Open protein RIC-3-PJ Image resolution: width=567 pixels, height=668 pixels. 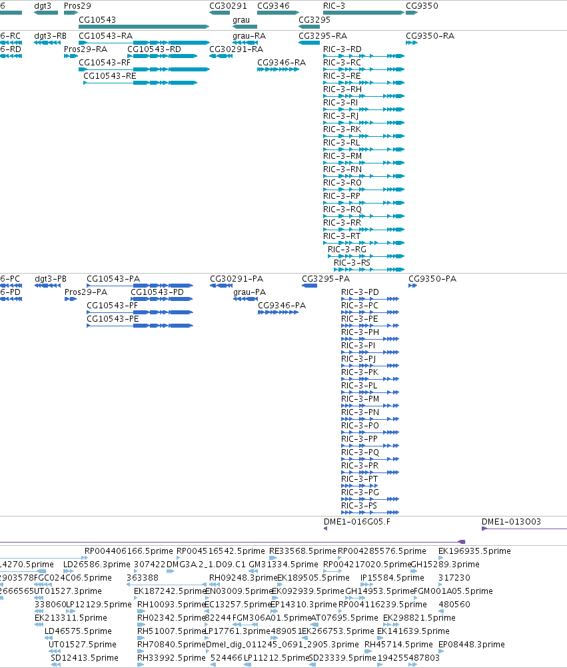click(x=370, y=366)
